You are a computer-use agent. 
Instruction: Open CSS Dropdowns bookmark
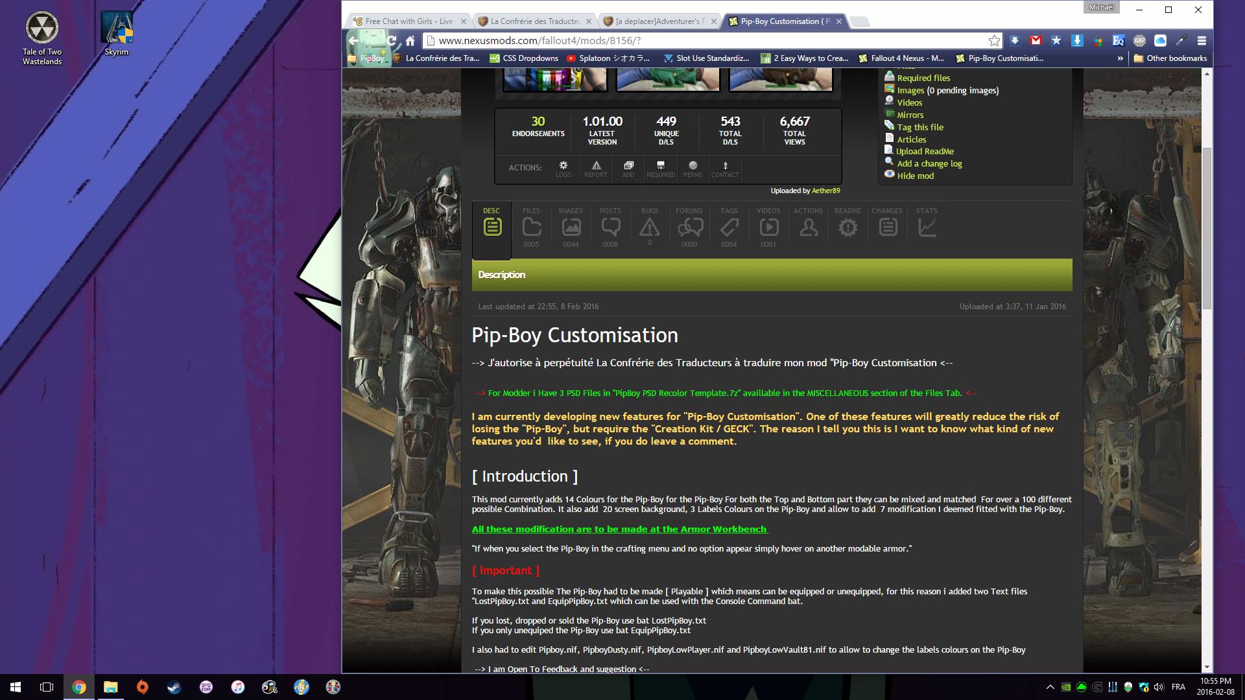tap(524, 58)
